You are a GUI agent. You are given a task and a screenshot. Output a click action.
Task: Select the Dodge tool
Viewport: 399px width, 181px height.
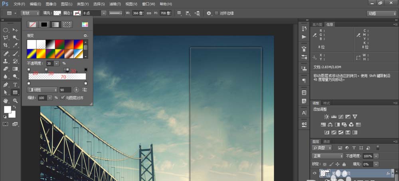click(x=15, y=76)
